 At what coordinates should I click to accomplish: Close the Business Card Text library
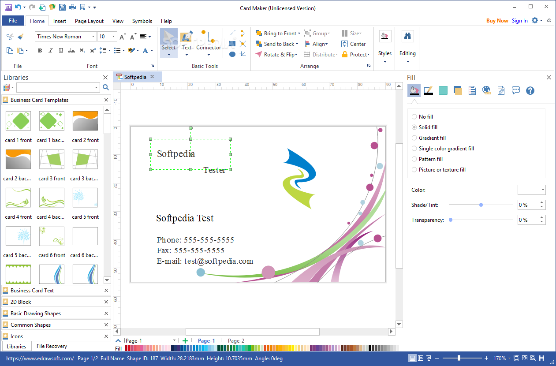[106, 291]
